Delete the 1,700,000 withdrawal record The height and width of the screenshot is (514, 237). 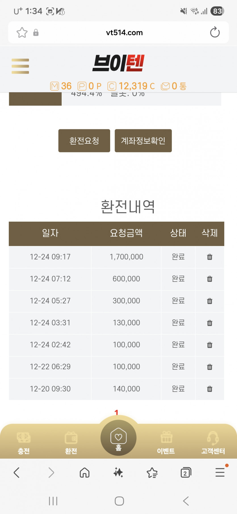click(x=210, y=257)
